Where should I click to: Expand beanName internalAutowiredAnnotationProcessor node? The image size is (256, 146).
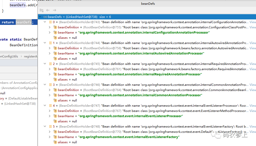[x=50, y=53]
